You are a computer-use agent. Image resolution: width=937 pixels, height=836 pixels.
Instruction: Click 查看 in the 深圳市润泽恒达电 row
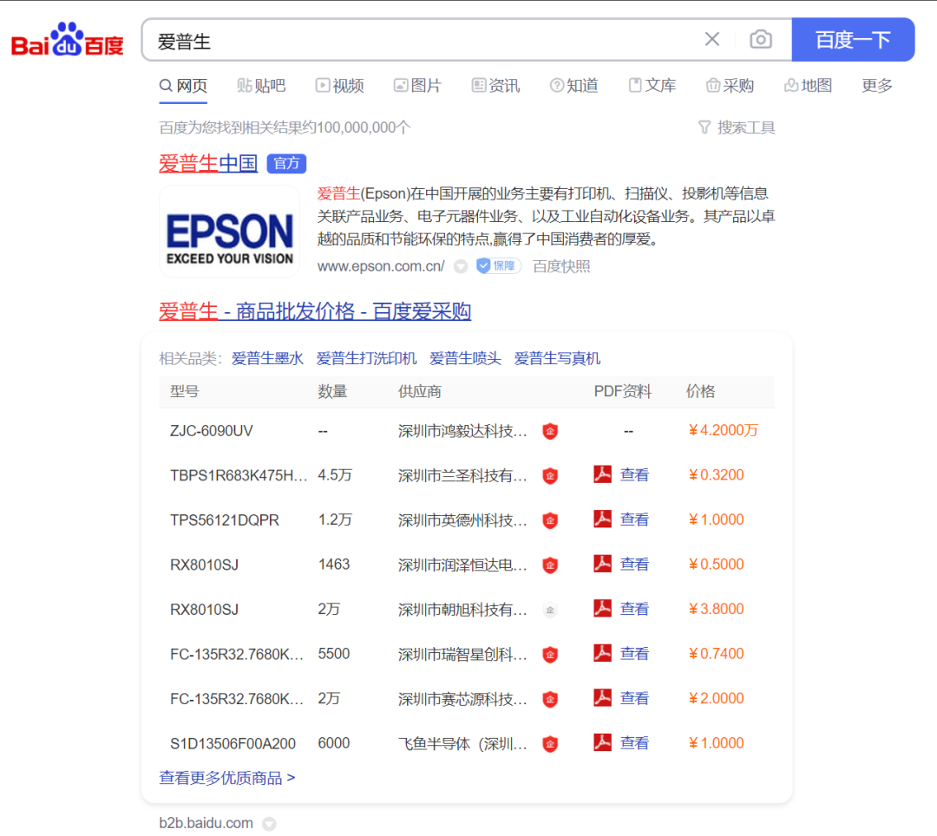point(634,565)
